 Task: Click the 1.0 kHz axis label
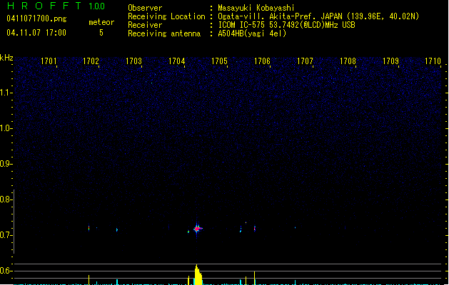(x=6, y=128)
